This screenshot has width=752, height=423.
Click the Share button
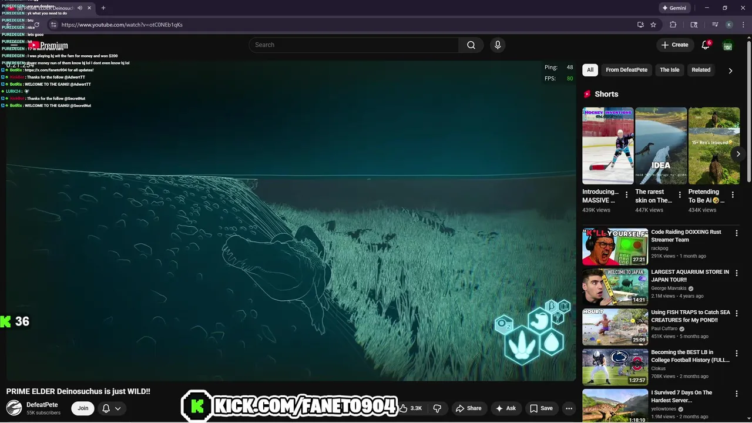[468, 408]
